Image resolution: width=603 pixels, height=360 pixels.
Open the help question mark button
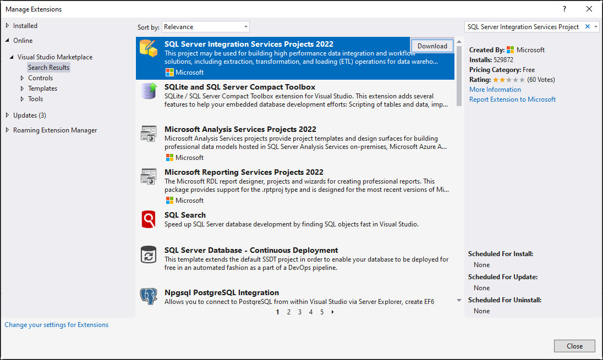point(564,9)
